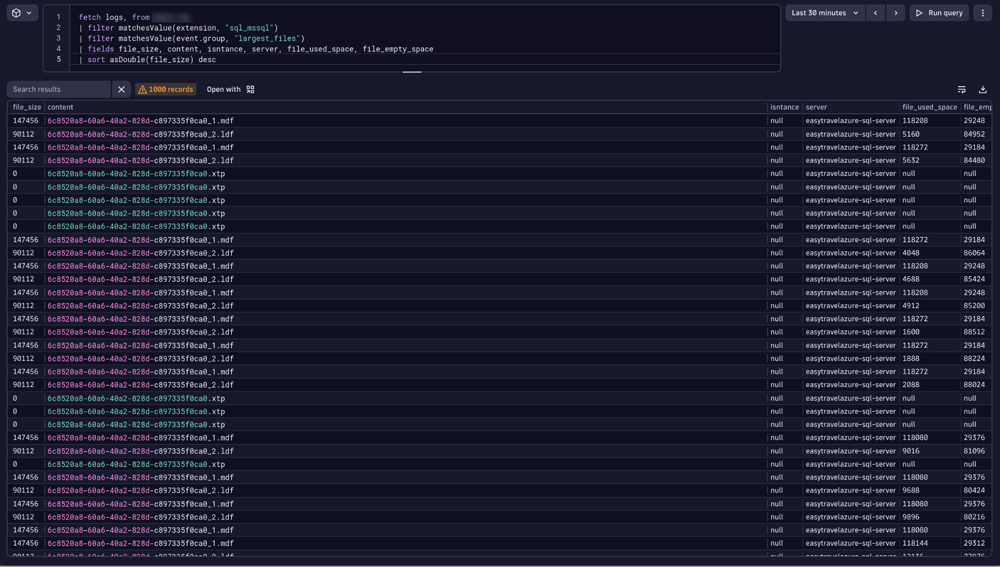Open the three-dot more options menu

point(983,13)
